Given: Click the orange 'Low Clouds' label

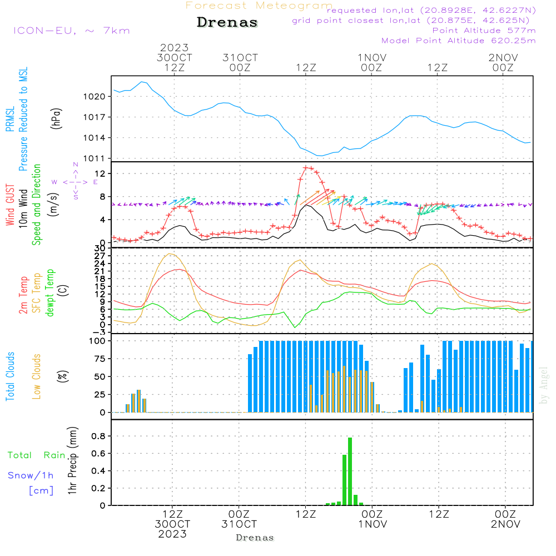Looking at the screenshot, I should click(x=37, y=376).
